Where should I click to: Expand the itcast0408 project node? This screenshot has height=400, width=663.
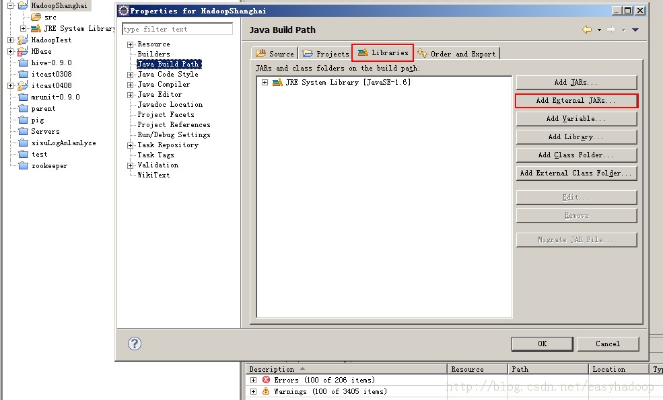pos(11,86)
